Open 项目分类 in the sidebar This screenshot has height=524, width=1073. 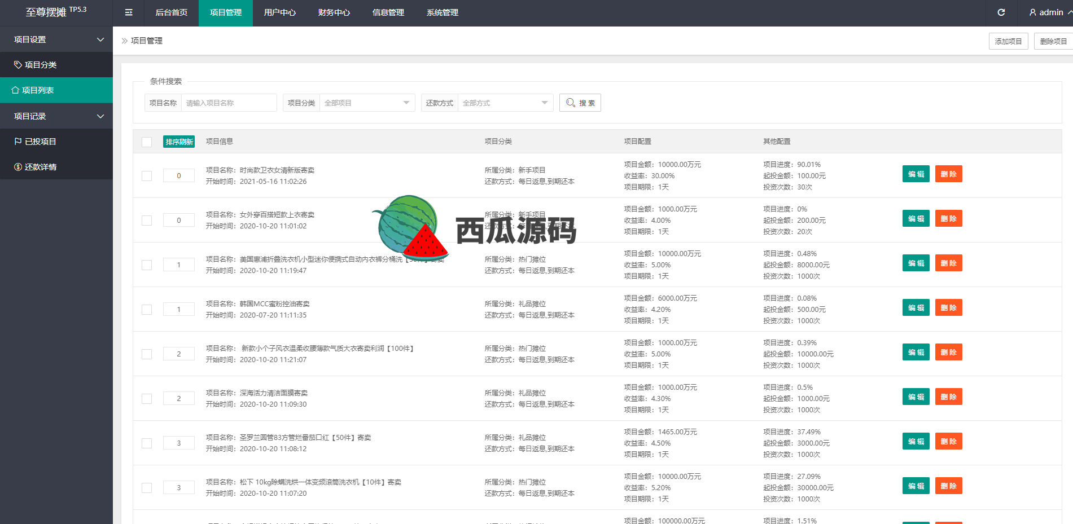point(56,65)
